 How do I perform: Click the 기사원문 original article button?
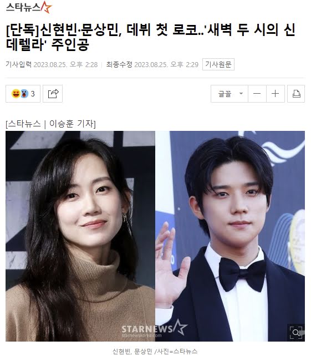tap(218, 64)
